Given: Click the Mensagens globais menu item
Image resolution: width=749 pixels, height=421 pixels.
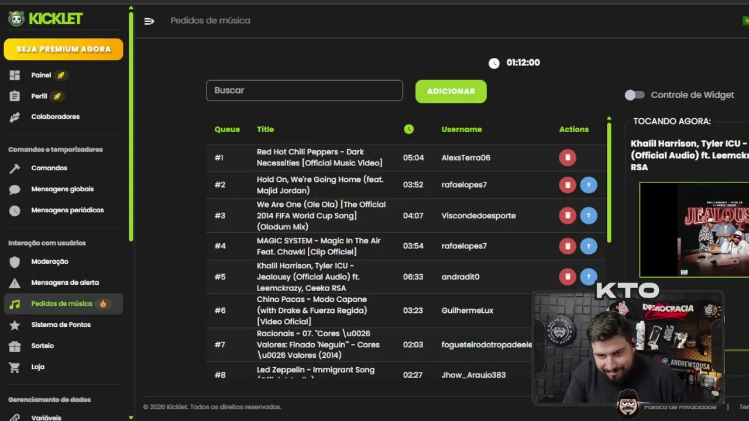Looking at the screenshot, I should point(63,189).
